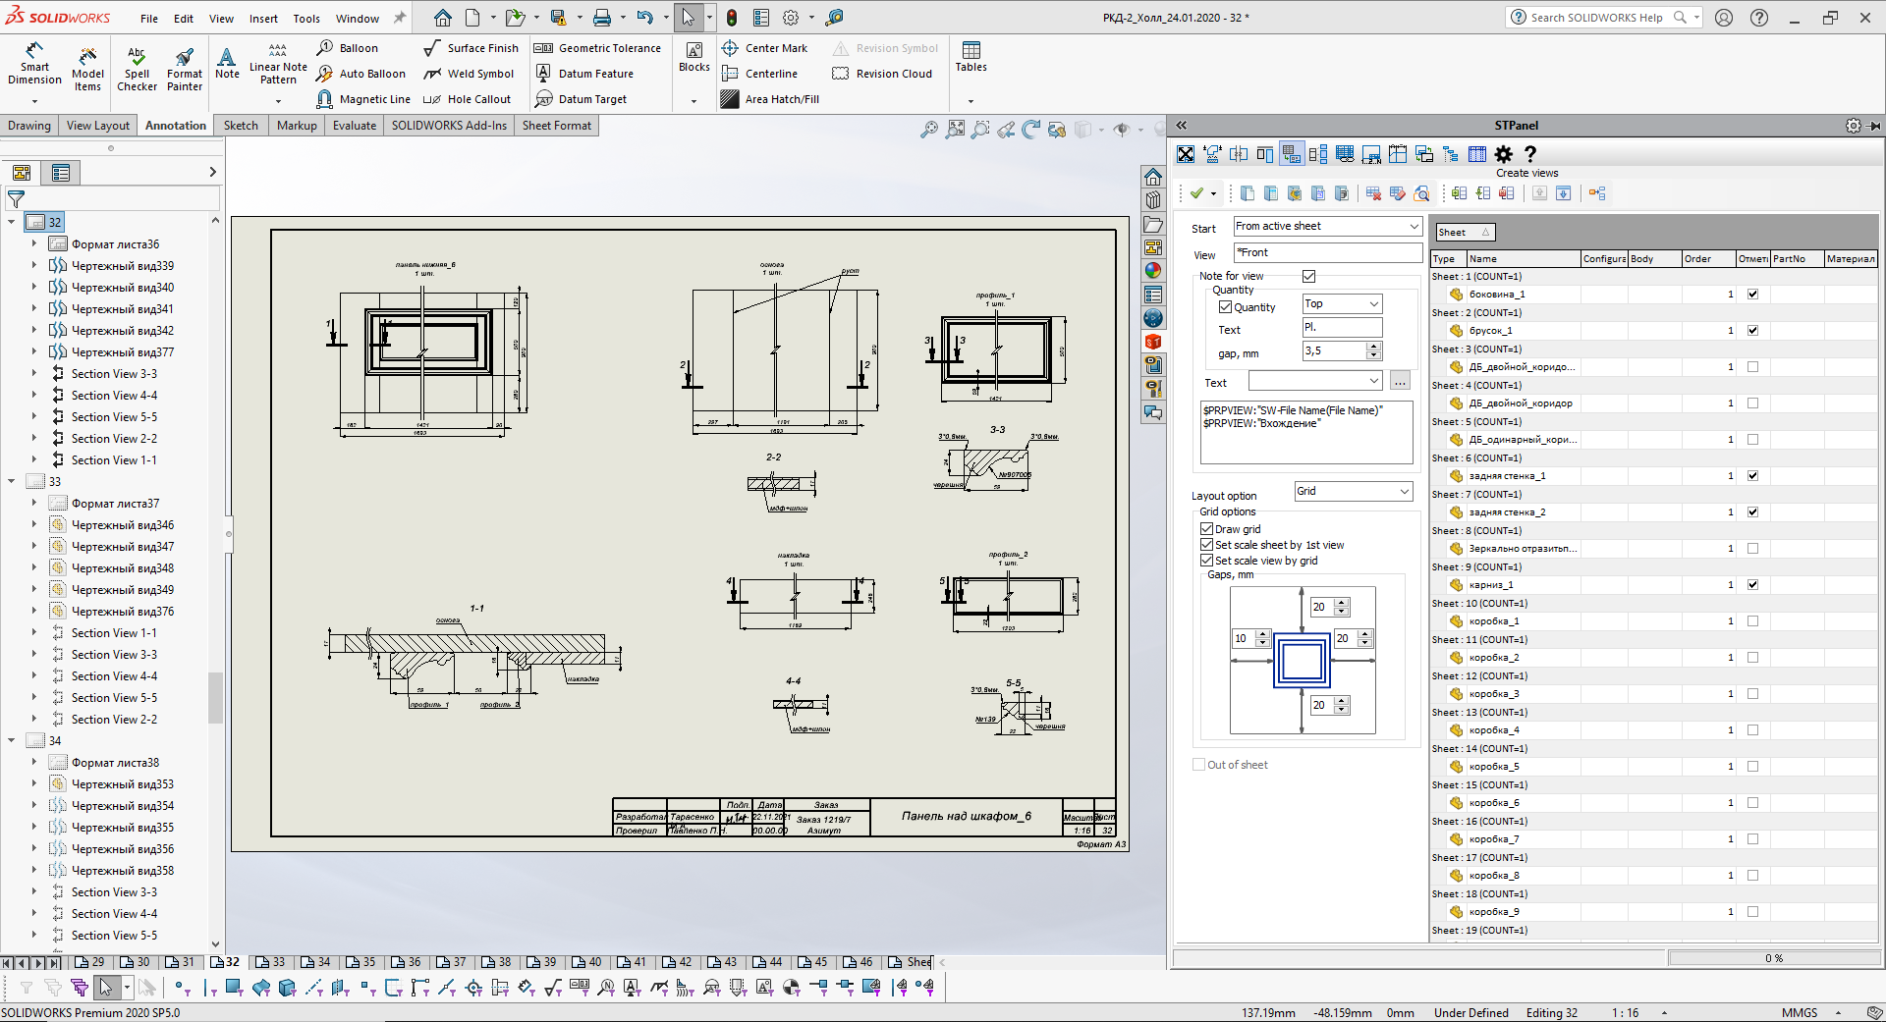Open the Sheet Format tab
Screen dimensions: 1886x1022
pyautogui.click(x=557, y=126)
